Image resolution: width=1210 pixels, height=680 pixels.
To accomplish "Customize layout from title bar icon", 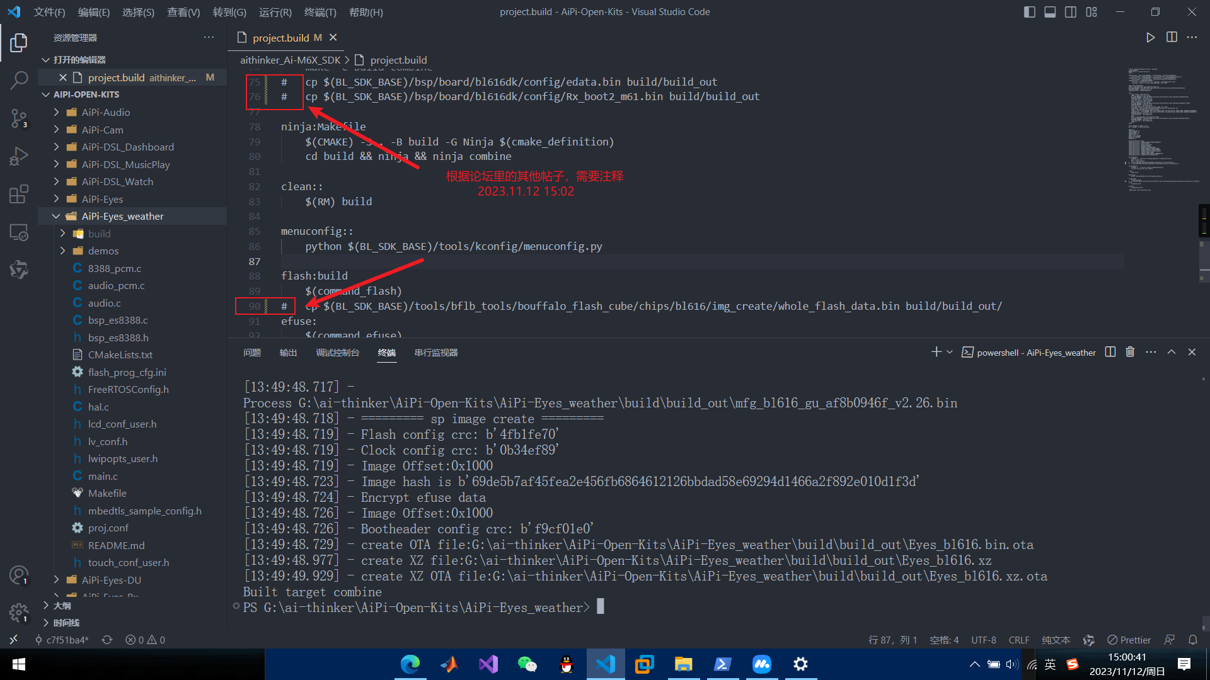I will 1092,12.
